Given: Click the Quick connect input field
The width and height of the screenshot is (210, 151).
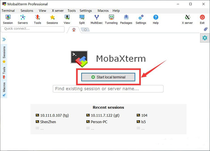Looking at the screenshot, I should [x=33, y=29].
